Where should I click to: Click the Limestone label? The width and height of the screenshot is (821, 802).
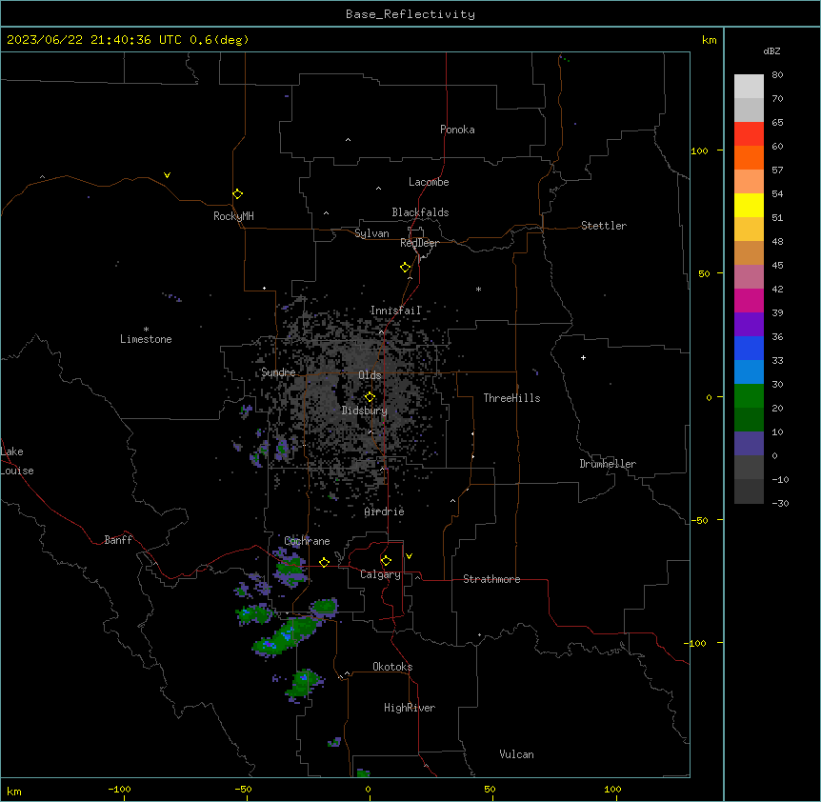tap(146, 339)
